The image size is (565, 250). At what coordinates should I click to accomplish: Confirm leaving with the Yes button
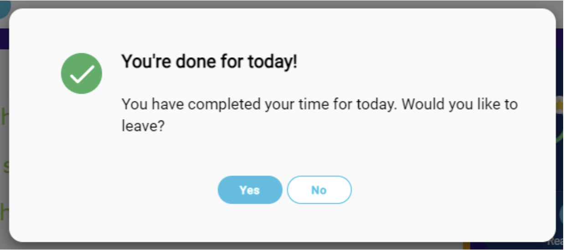tap(250, 190)
